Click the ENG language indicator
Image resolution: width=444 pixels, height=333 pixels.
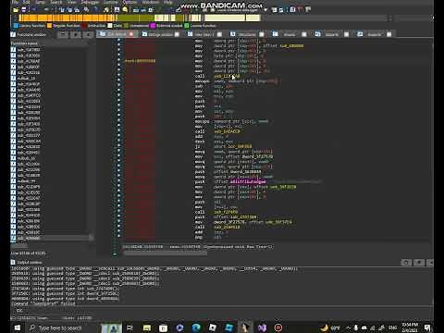coord(392,327)
